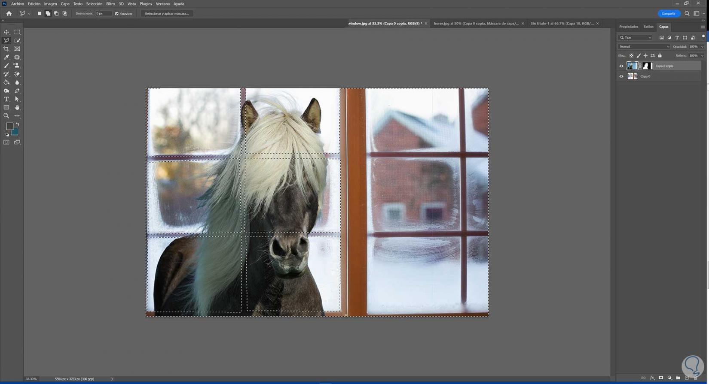Open the lasso tool preset picker arrow

(x=29, y=14)
